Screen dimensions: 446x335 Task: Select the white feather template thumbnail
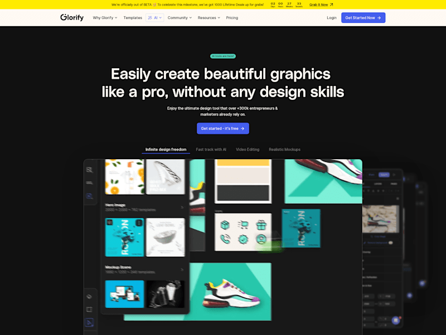[165, 176]
